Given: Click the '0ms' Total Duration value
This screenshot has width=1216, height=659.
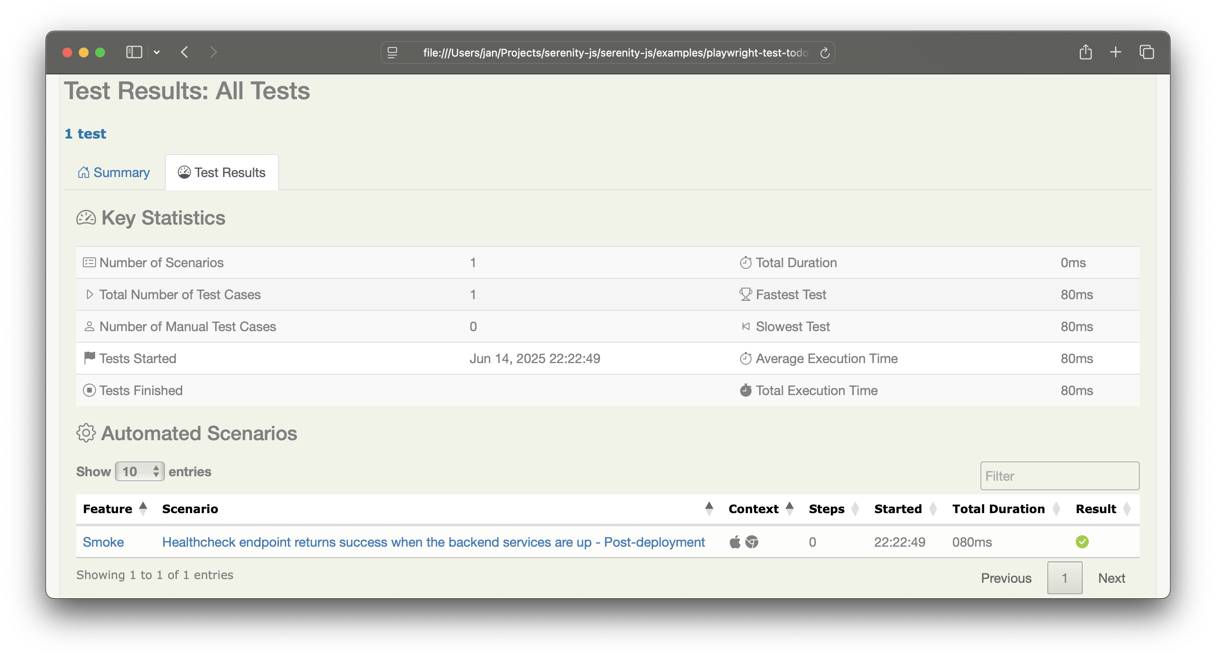Looking at the screenshot, I should point(1073,263).
